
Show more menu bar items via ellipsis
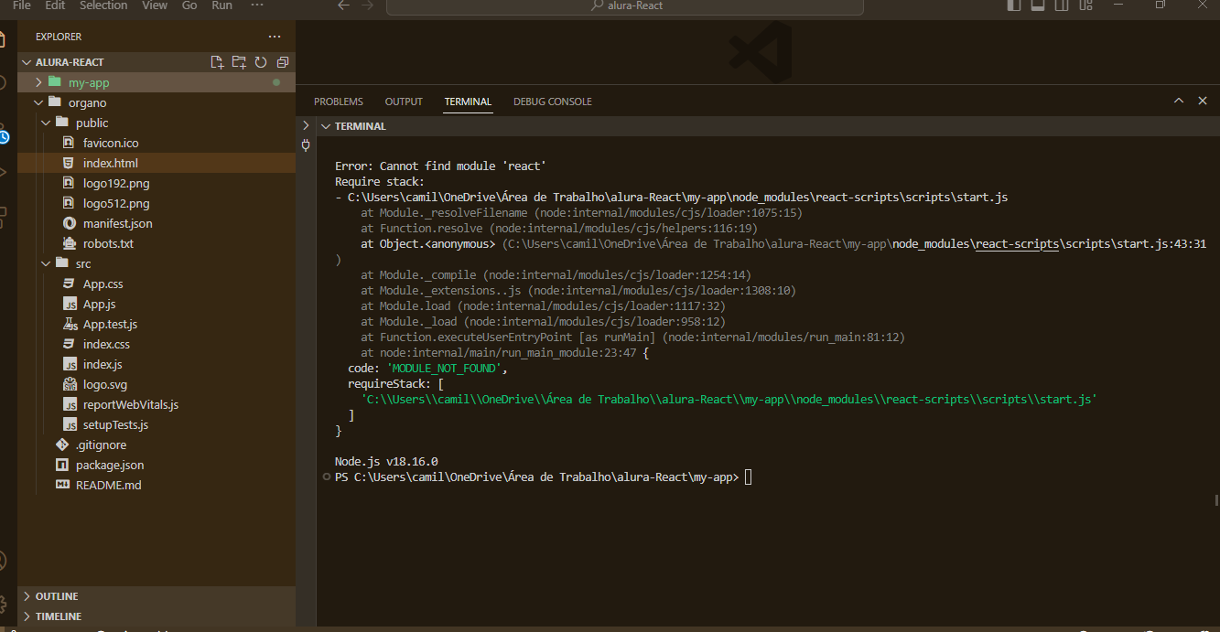pyautogui.click(x=257, y=5)
